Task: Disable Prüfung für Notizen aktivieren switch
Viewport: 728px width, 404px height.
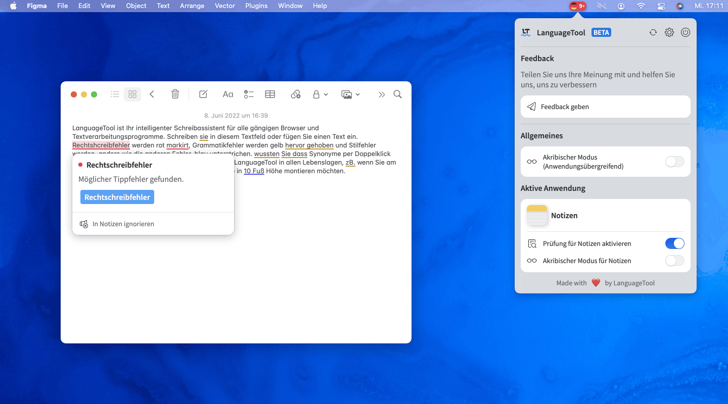Action: click(x=674, y=243)
